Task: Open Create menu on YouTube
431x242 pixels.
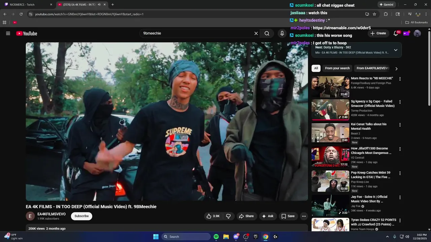Action: tap(378, 33)
